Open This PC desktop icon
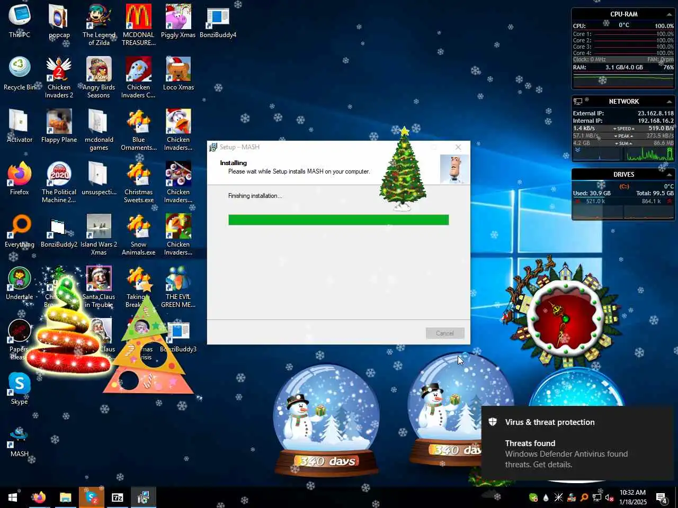678x508 pixels. point(20,21)
